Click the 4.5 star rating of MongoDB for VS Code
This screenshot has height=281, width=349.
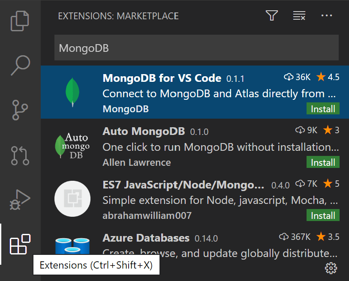coord(328,77)
